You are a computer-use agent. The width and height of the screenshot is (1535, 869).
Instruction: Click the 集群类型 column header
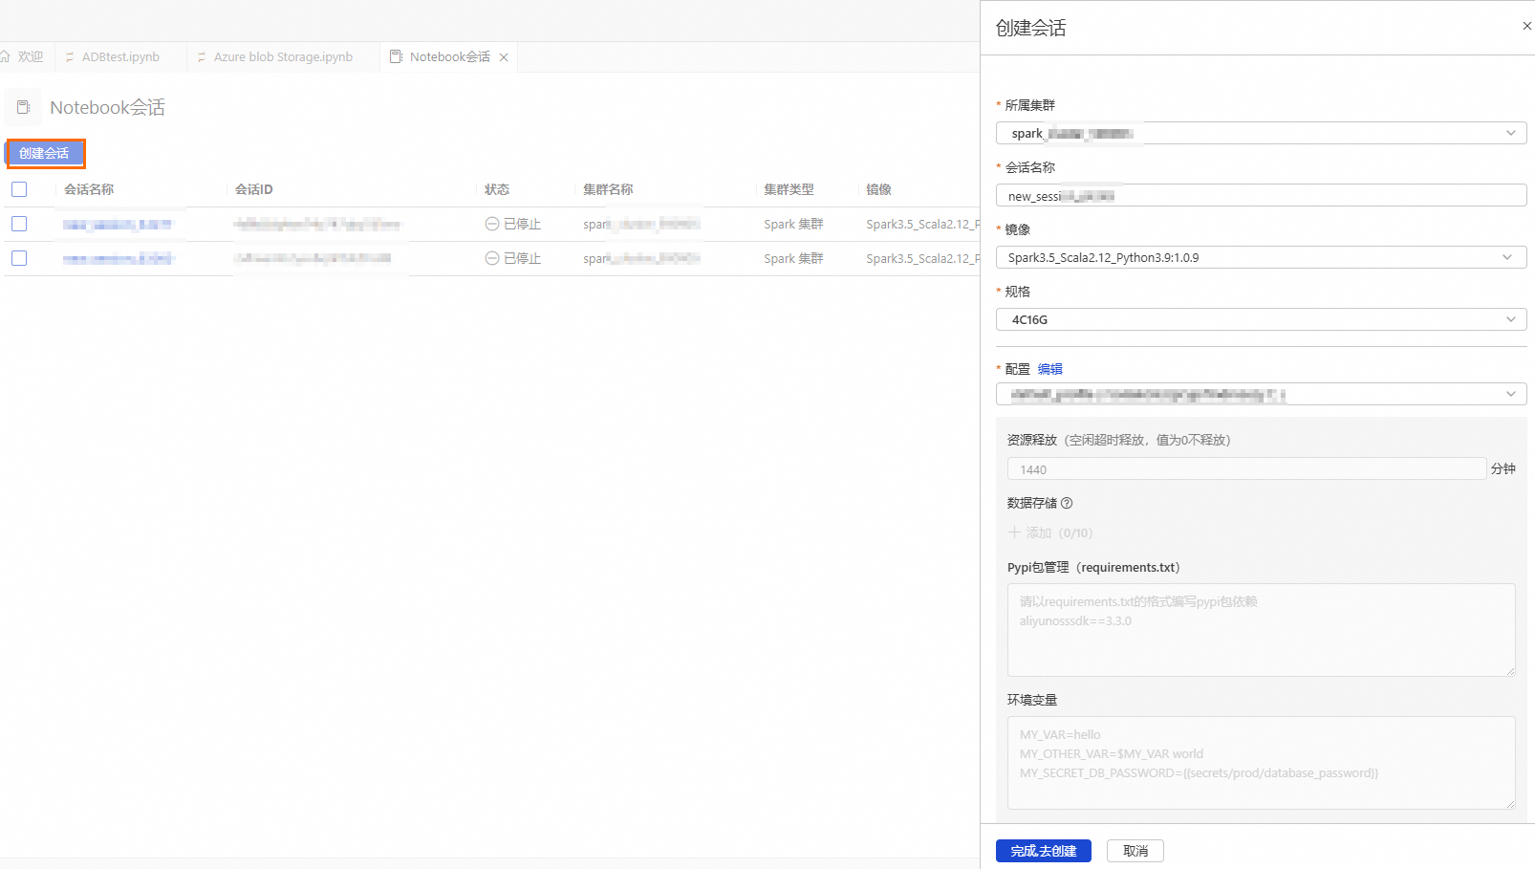click(x=789, y=189)
